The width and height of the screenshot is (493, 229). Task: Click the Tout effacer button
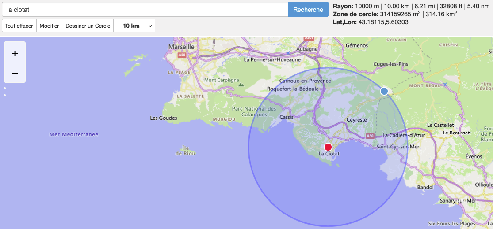coord(19,26)
